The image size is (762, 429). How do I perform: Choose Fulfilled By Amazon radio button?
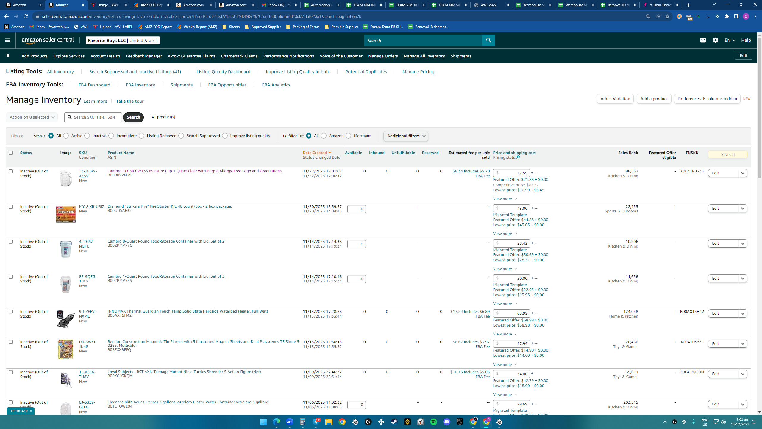[324, 136]
